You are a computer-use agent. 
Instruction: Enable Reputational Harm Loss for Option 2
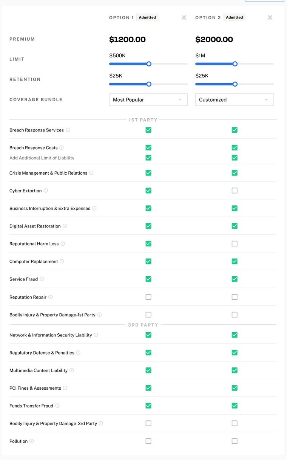235,244
